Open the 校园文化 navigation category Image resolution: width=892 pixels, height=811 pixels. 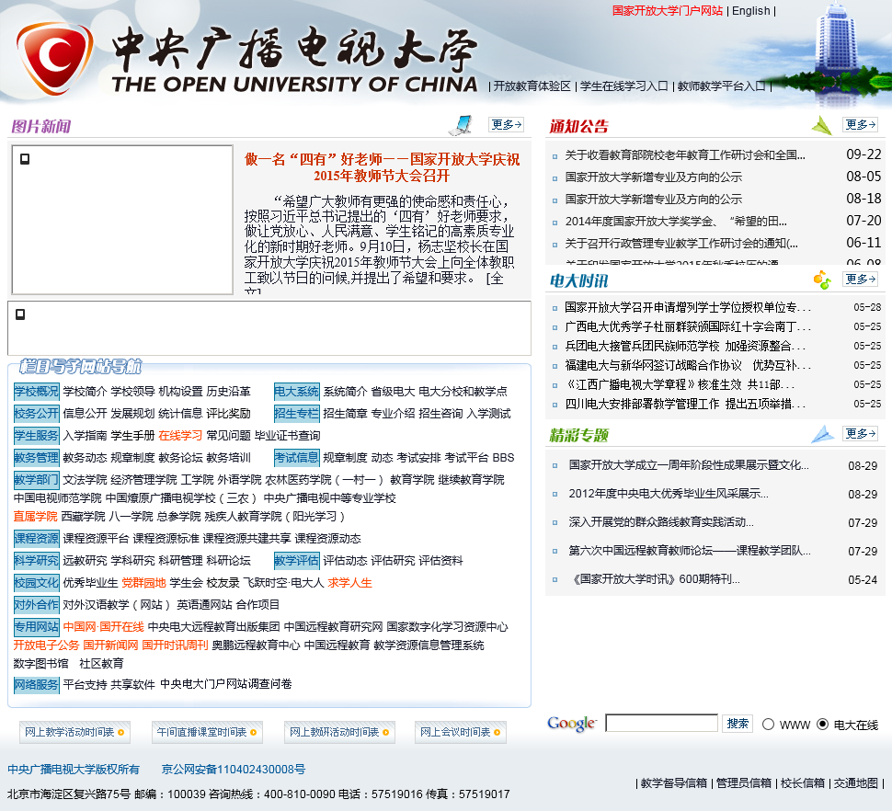(37, 583)
